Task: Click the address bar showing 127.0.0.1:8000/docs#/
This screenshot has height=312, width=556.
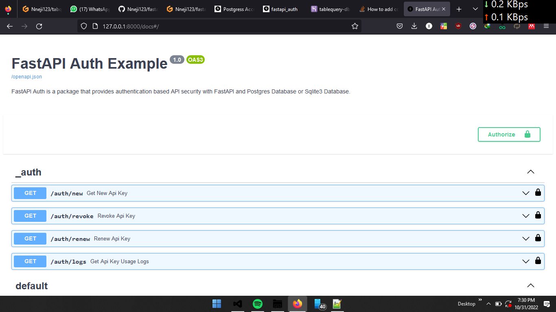Action: click(219, 26)
